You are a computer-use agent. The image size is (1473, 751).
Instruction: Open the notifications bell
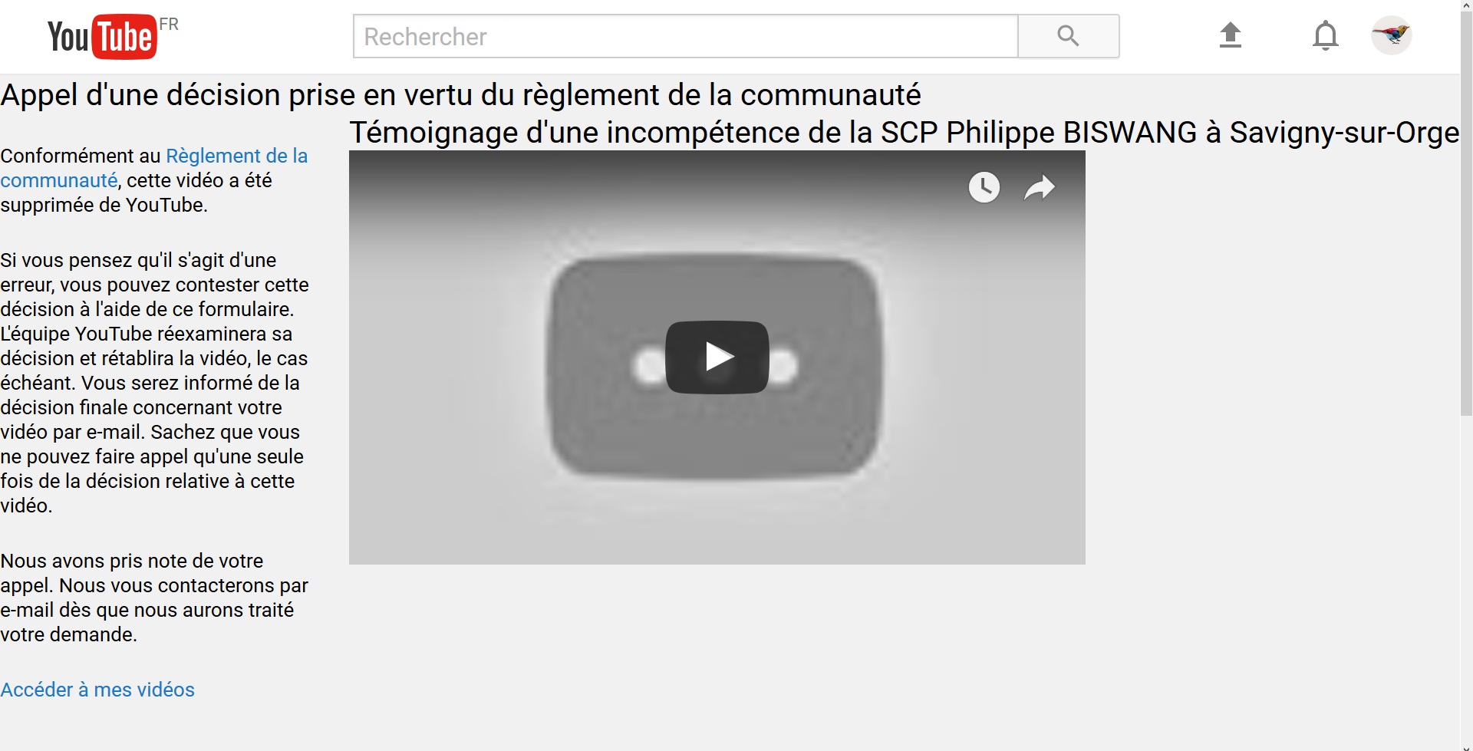coord(1325,36)
